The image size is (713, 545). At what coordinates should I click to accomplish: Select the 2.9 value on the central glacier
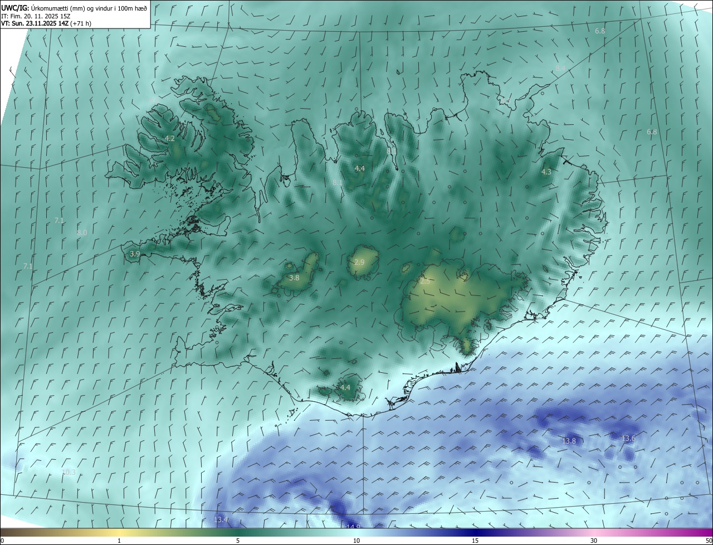(359, 262)
